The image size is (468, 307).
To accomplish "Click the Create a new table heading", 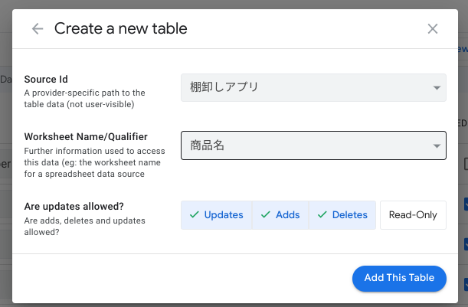I will [x=121, y=29].
